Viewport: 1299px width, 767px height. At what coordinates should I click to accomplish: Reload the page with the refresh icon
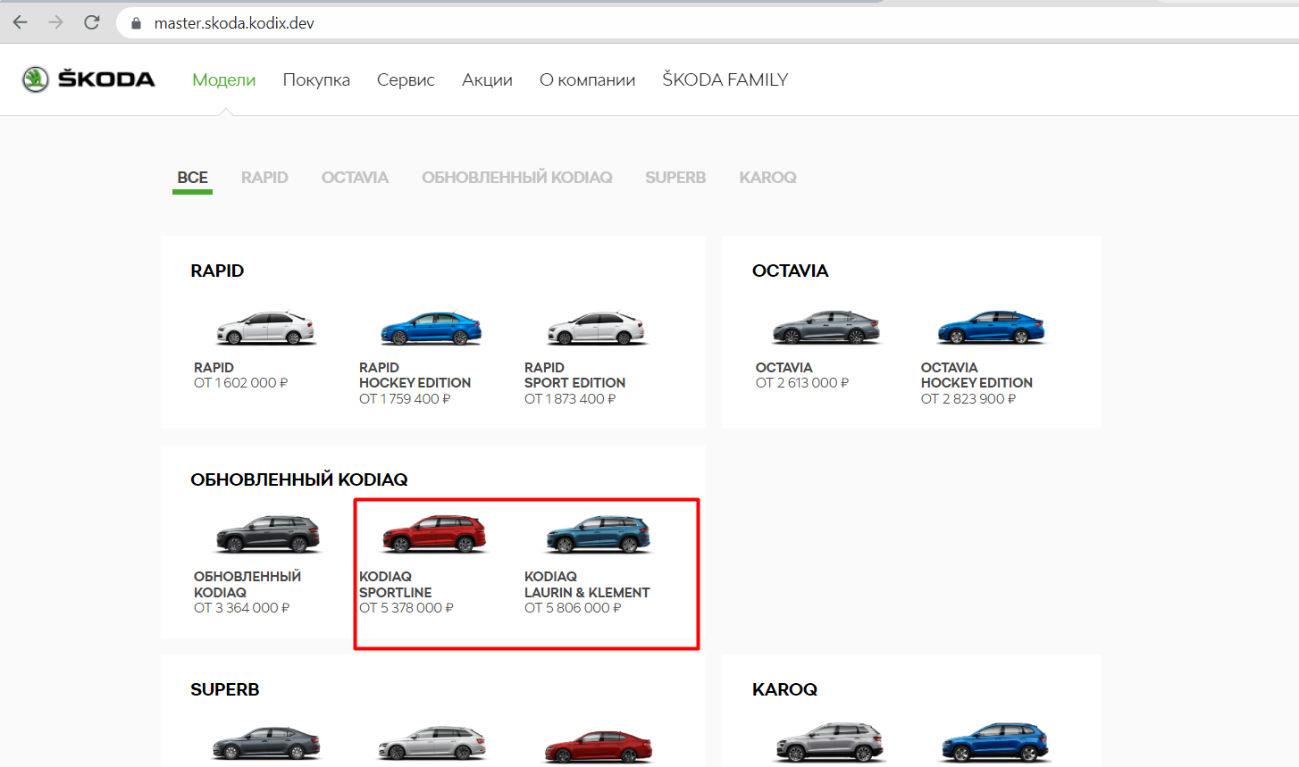[x=91, y=22]
